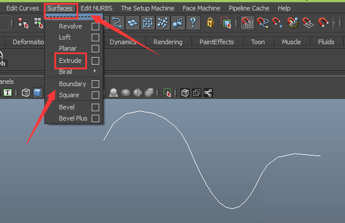Image resolution: width=345 pixels, height=223 pixels.
Task: Open the Face Machine menu
Action: 201,8
